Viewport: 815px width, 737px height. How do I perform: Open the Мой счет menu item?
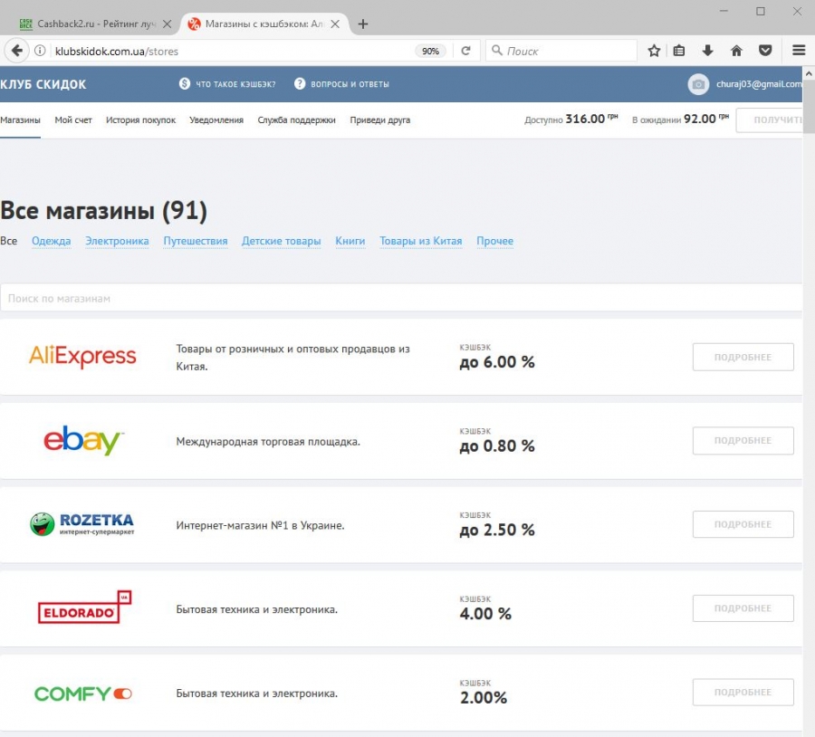(x=73, y=120)
